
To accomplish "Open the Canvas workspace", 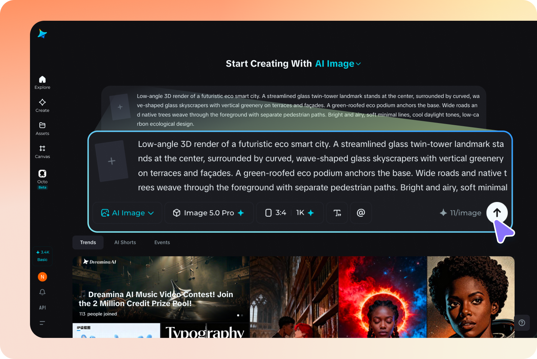I will (42, 152).
